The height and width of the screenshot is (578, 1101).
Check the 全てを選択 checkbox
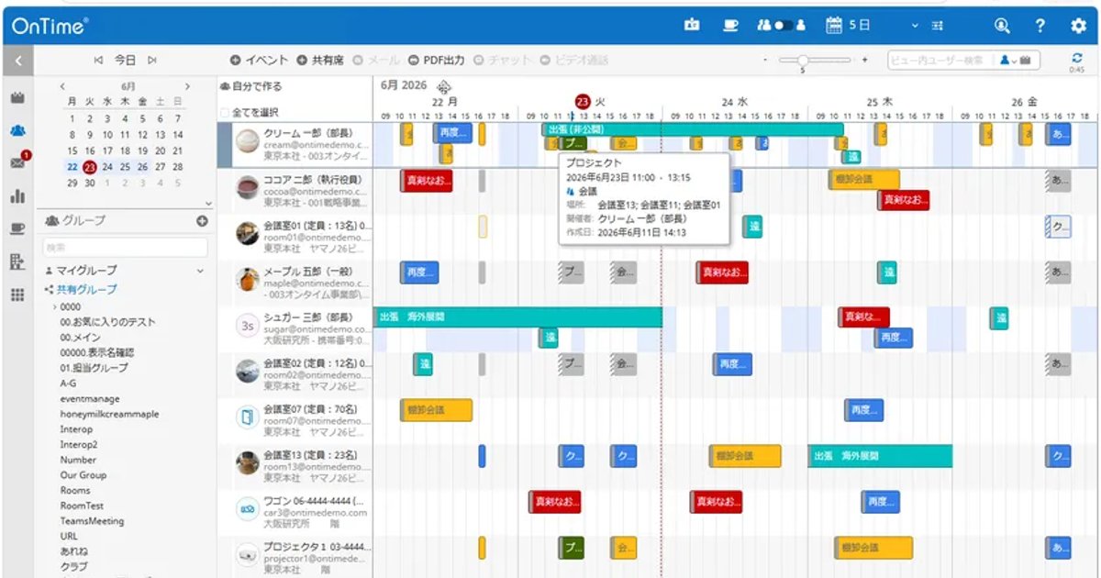point(225,112)
